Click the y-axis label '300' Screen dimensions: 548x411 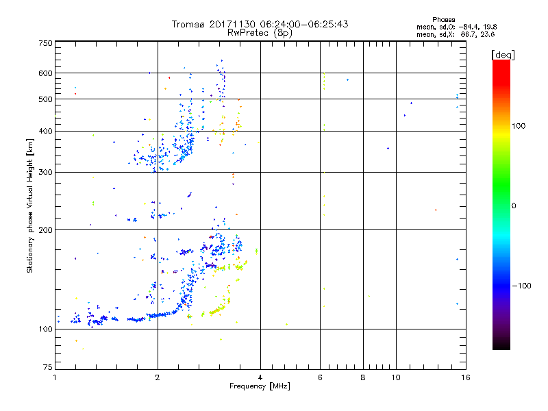[x=45, y=172]
